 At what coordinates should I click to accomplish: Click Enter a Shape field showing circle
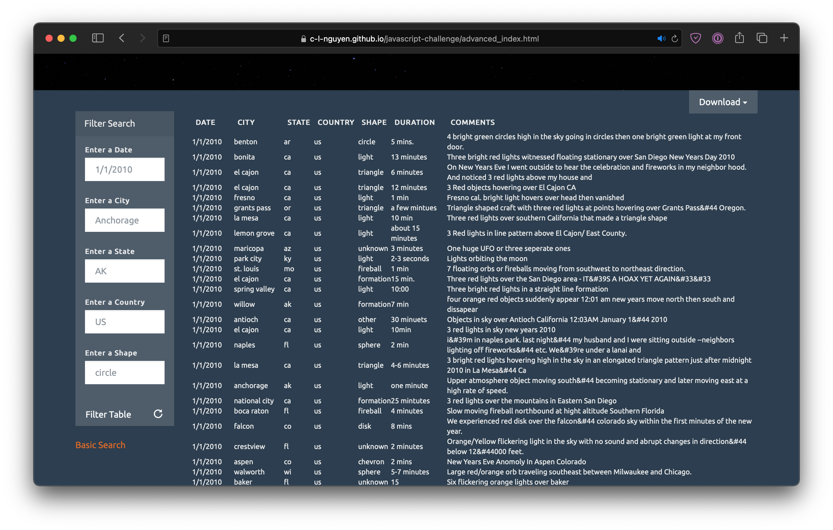click(x=124, y=372)
